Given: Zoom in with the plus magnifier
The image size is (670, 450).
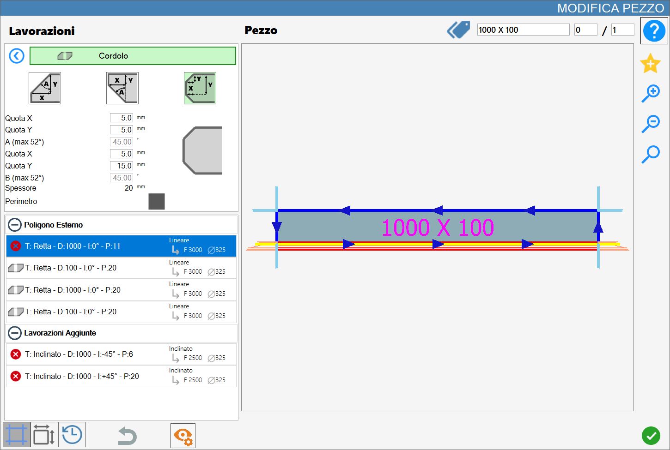Looking at the screenshot, I should [x=651, y=94].
